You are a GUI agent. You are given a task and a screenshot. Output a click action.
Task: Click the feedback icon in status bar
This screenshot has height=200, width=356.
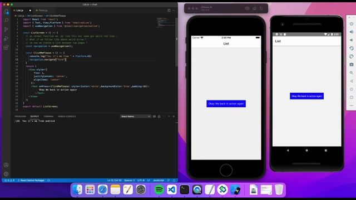pos(169,181)
